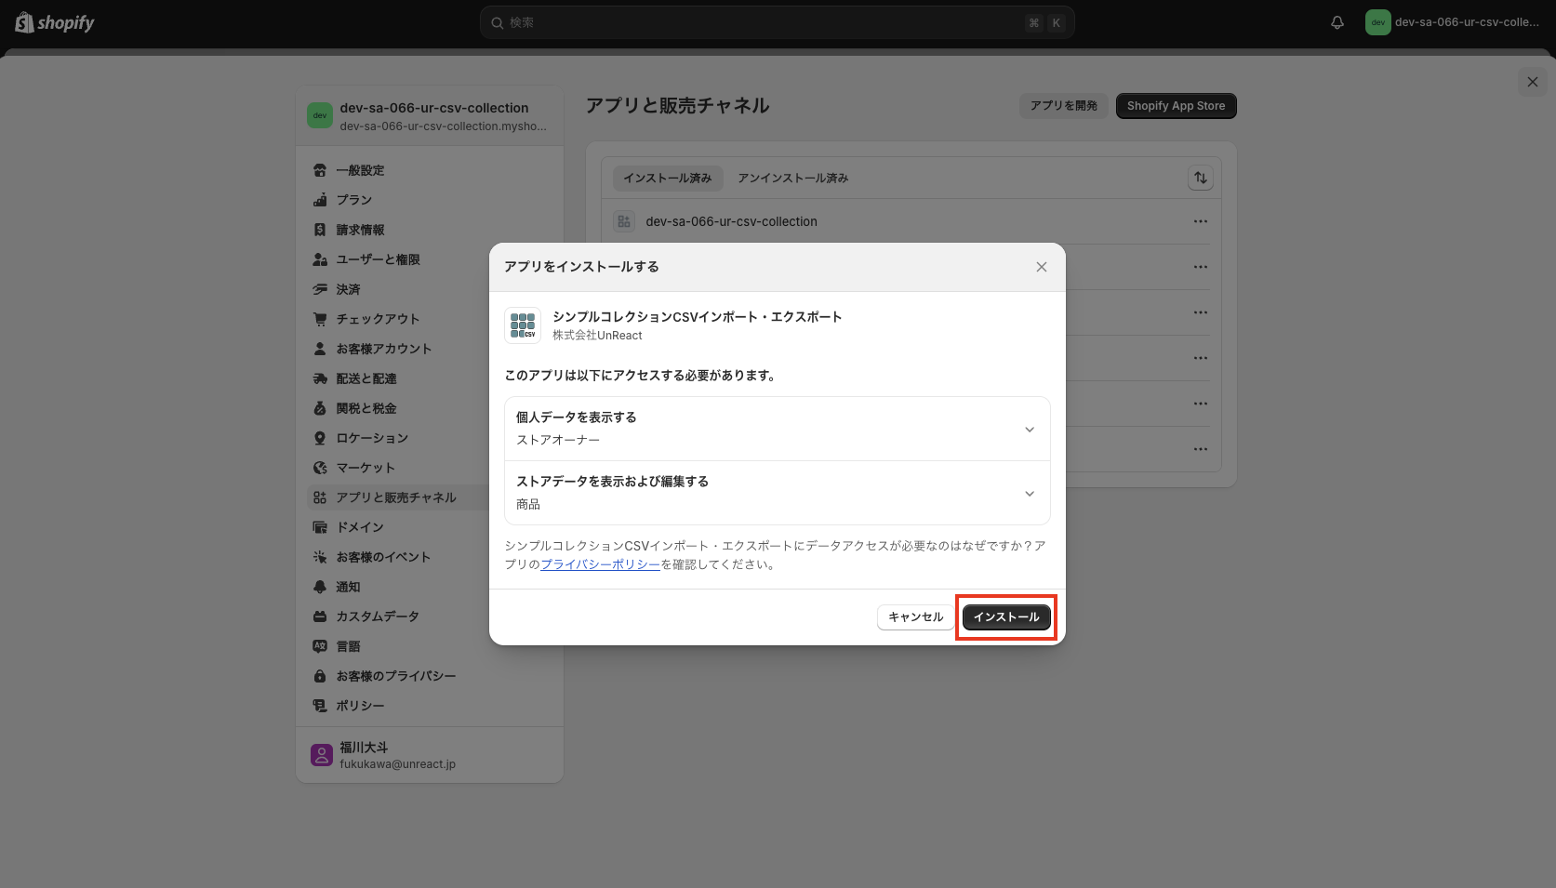1556x888 pixels.
Task: Select ユーザーと権限 in the sidebar
Action: tap(430, 259)
